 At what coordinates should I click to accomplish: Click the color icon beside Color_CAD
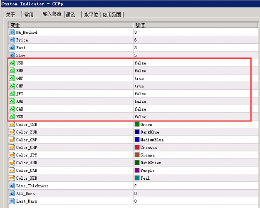(x=12, y=170)
